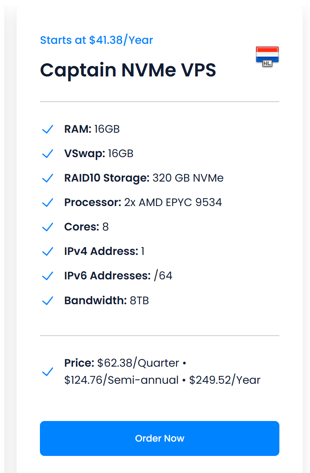Click the Netherlands flag icon
The height and width of the screenshot is (473, 310).
[x=267, y=57]
